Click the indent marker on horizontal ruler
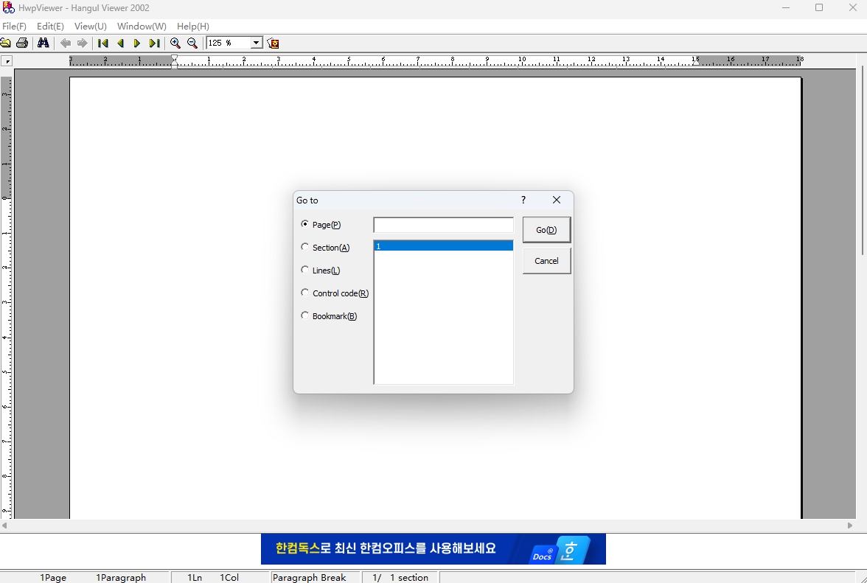This screenshot has width=867, height=583. point(174,60)
